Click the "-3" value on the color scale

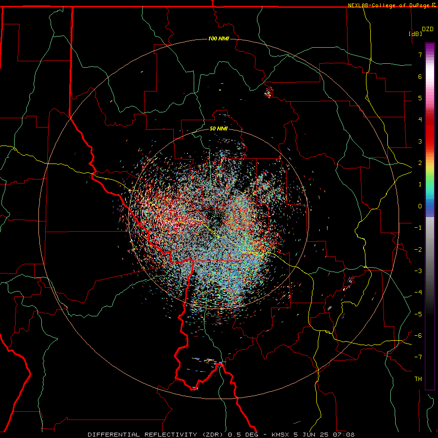[418, 271]
